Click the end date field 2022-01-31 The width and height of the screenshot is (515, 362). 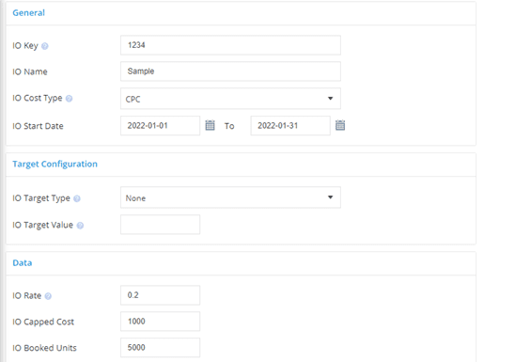[x=290, y=125]
